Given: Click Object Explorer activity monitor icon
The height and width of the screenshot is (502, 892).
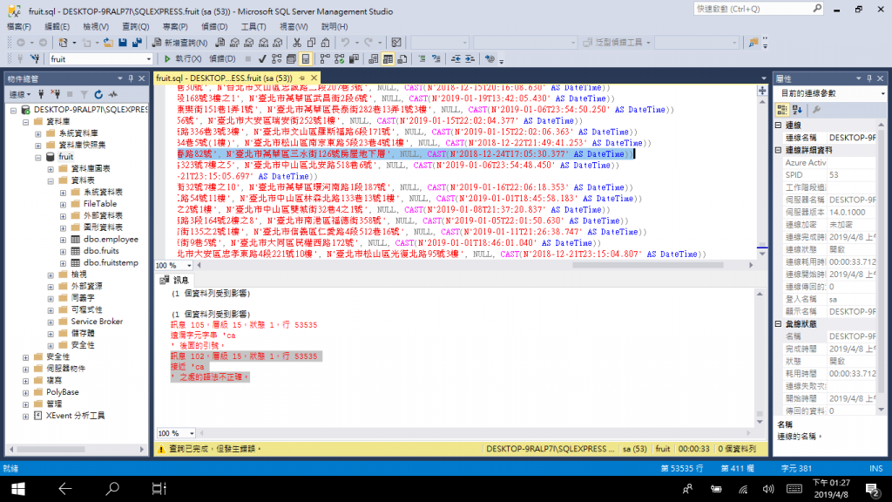Looking at the screenshot, I should tap(113, 94).
